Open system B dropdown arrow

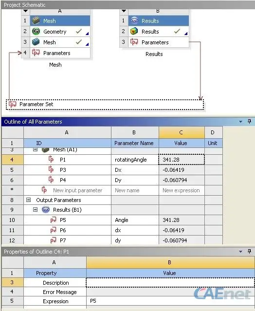click(124, 11)
